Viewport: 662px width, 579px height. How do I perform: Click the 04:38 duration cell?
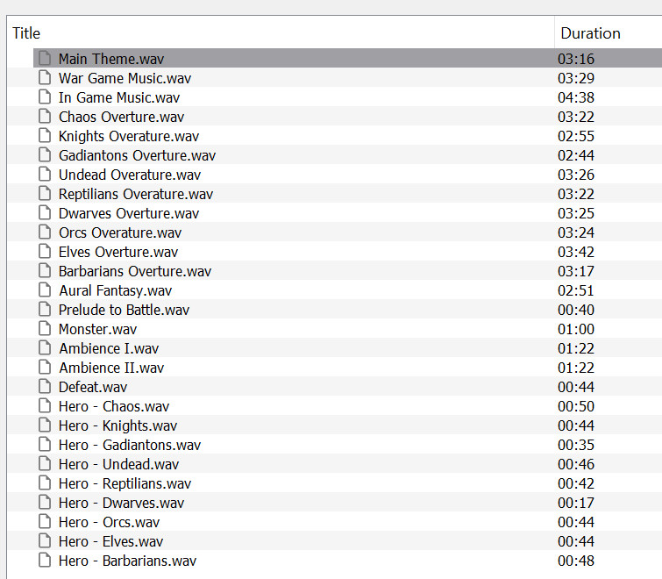coord(575,97)
